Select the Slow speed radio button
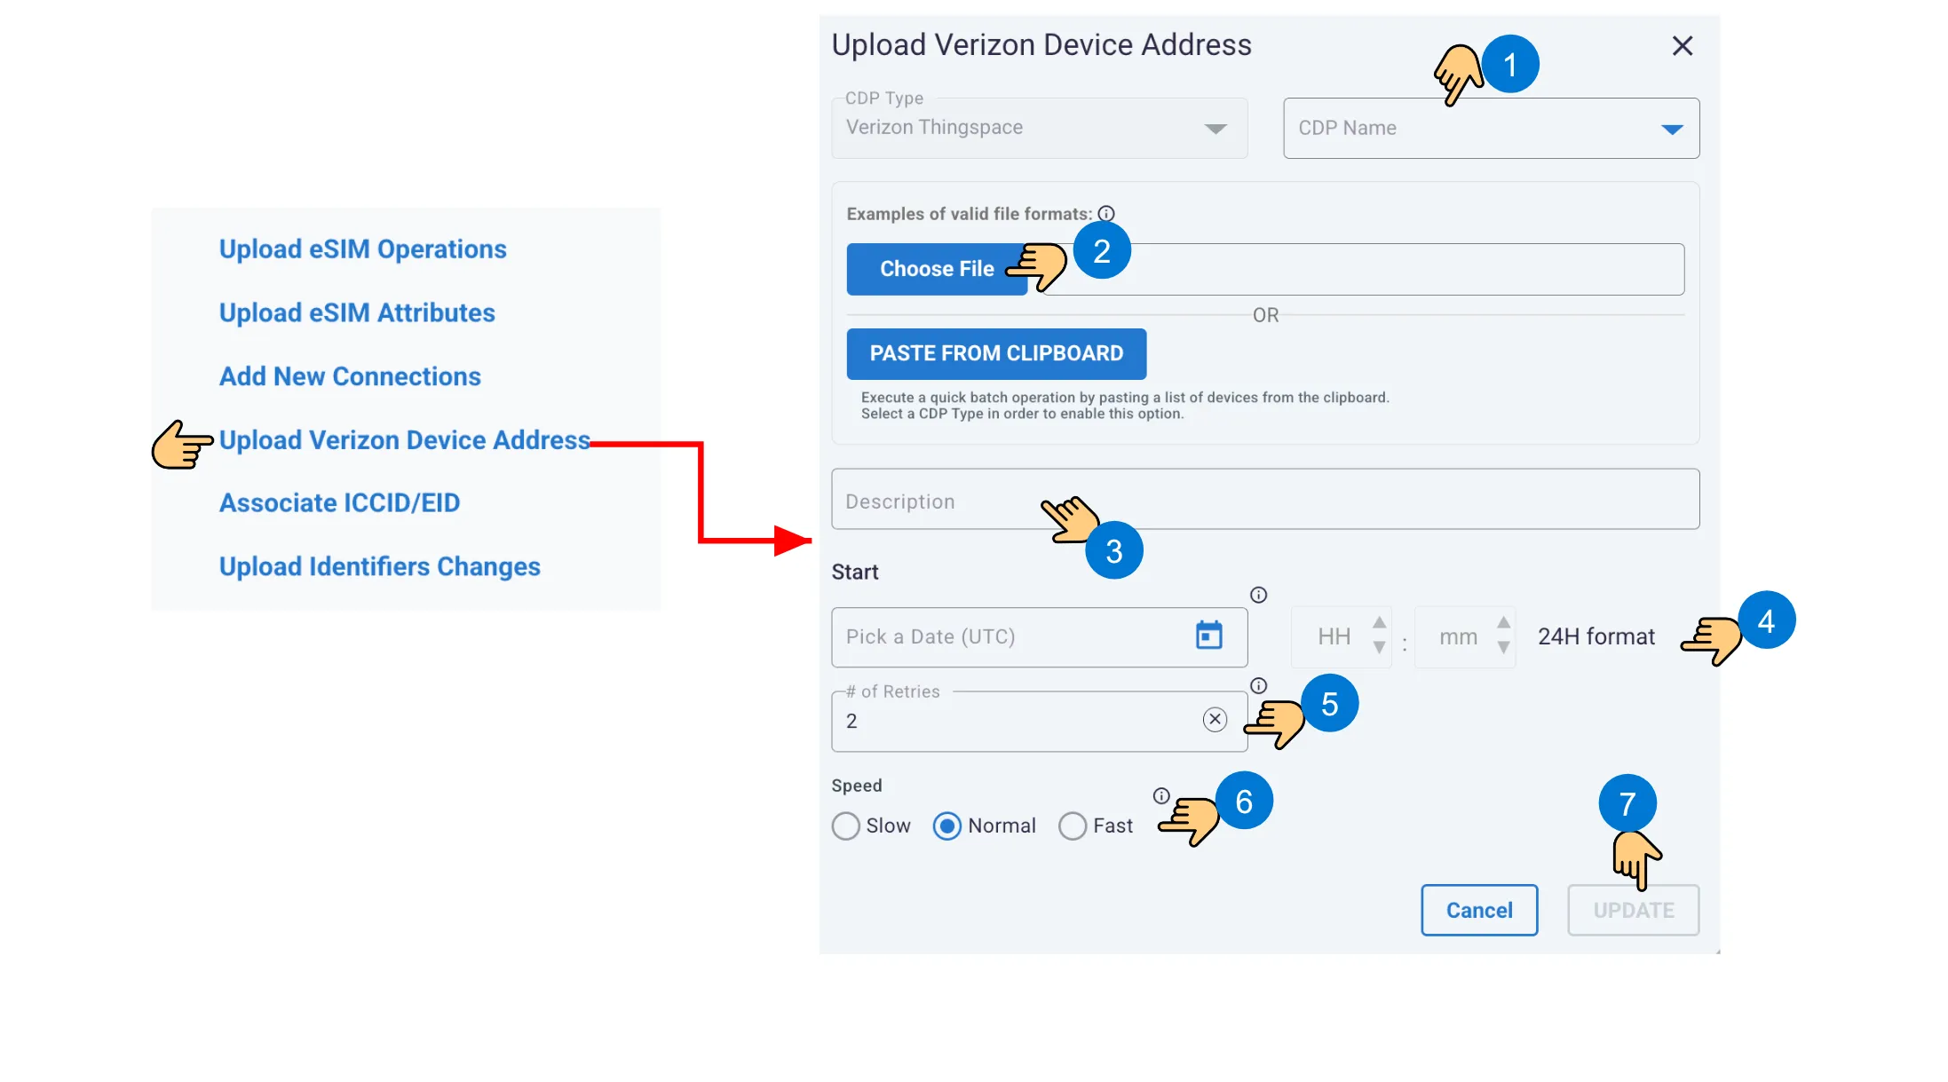The height and width of the screenshot is (1082, 1948). 845,825
